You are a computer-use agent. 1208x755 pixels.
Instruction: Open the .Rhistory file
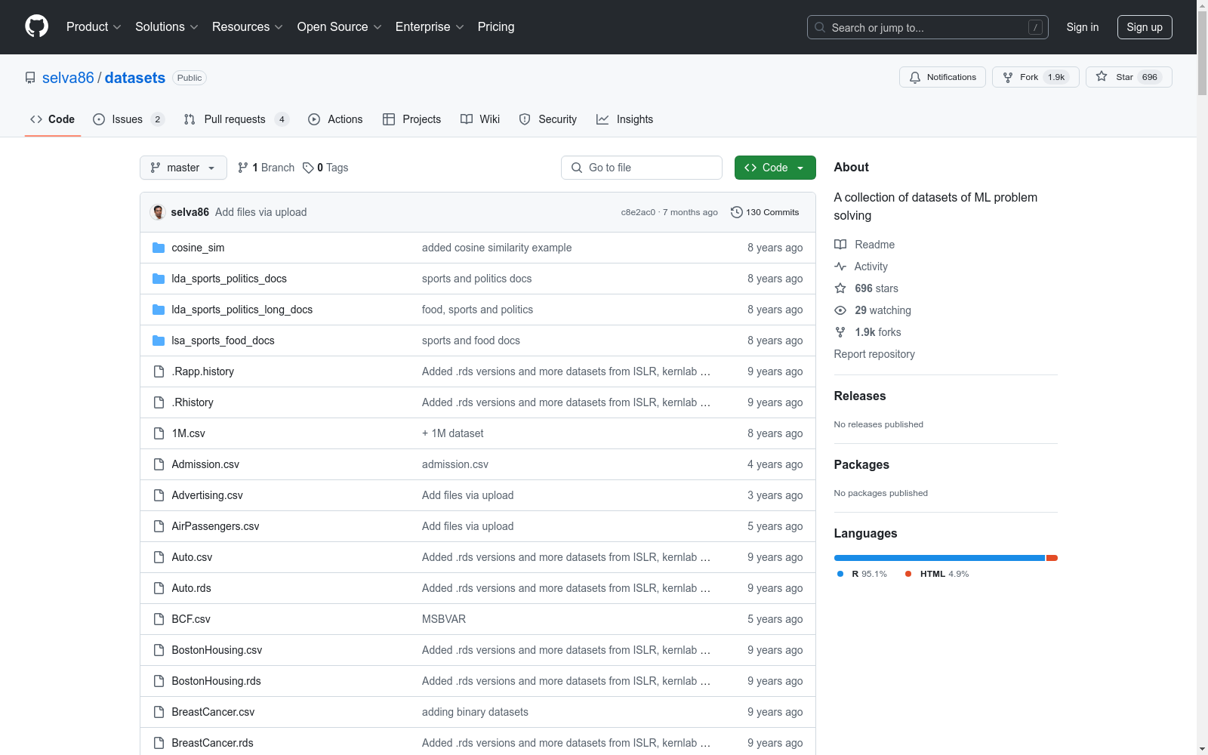193,402
